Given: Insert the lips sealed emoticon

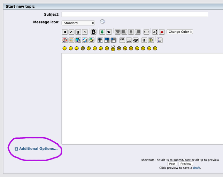Looking at the screenshot, I should pos(137,48).
